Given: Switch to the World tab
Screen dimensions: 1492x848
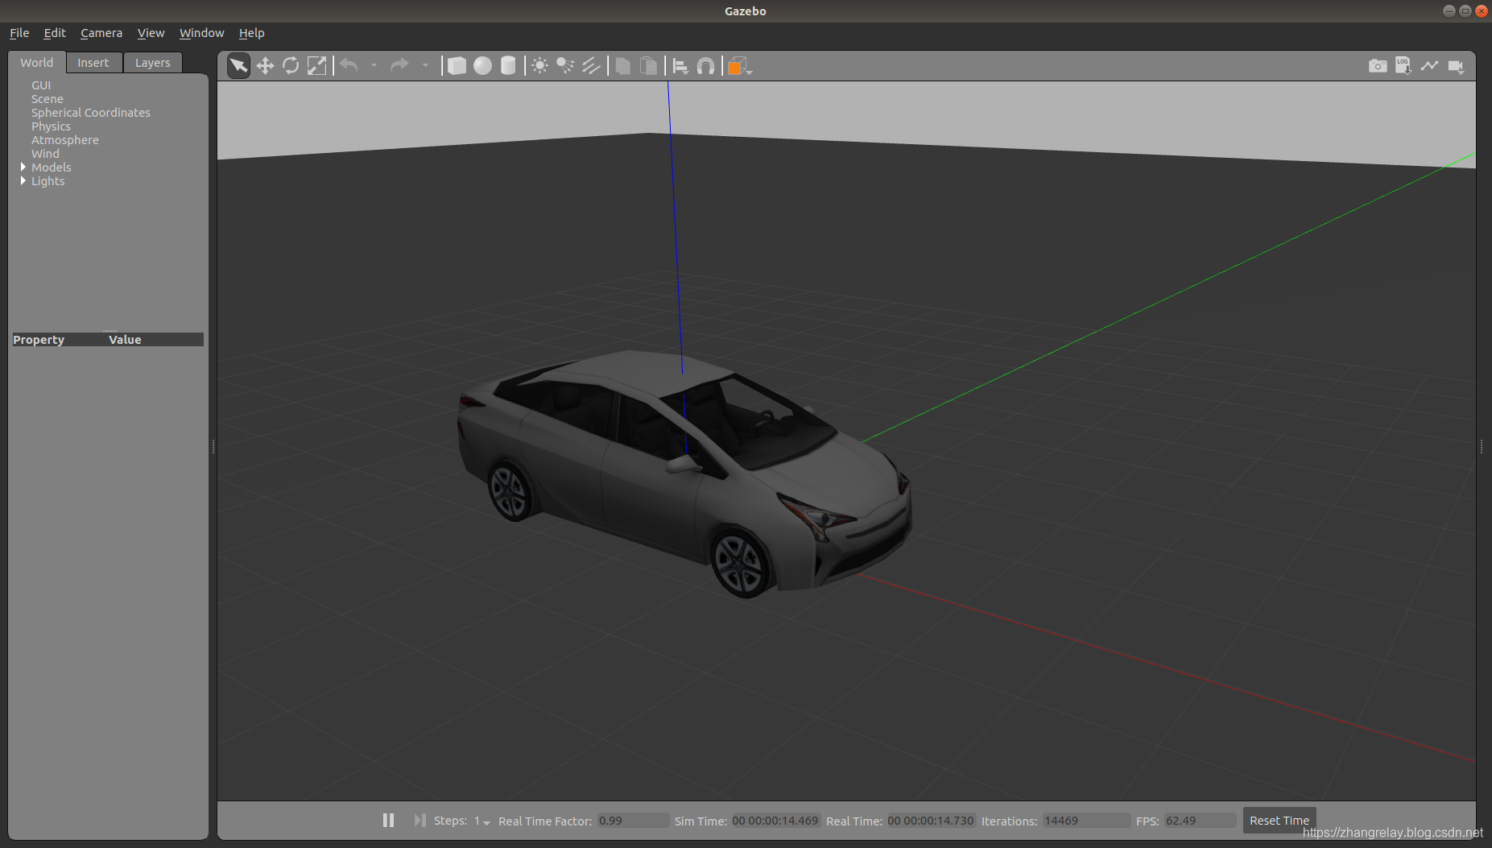Looking at the screenshot, I should point(36,62).
